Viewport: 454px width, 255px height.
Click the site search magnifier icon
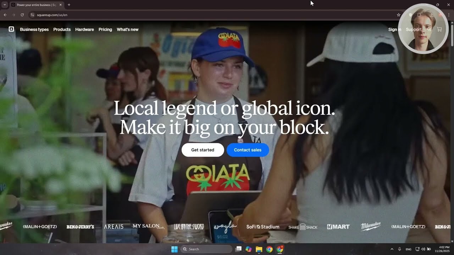coord(429,29)
